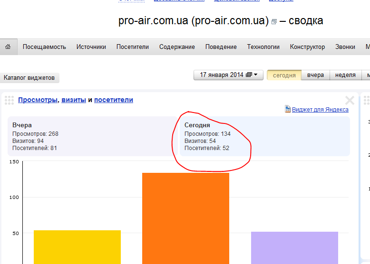Click the 50 axis label

click(16, 234)
